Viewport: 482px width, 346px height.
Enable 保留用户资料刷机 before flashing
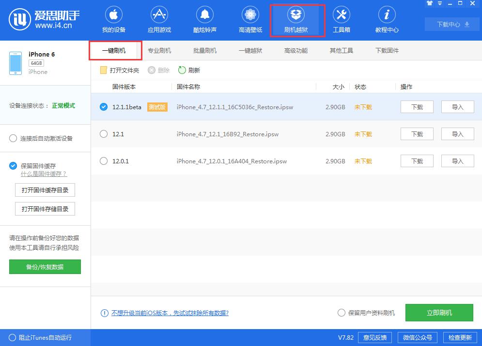point(342,313)
